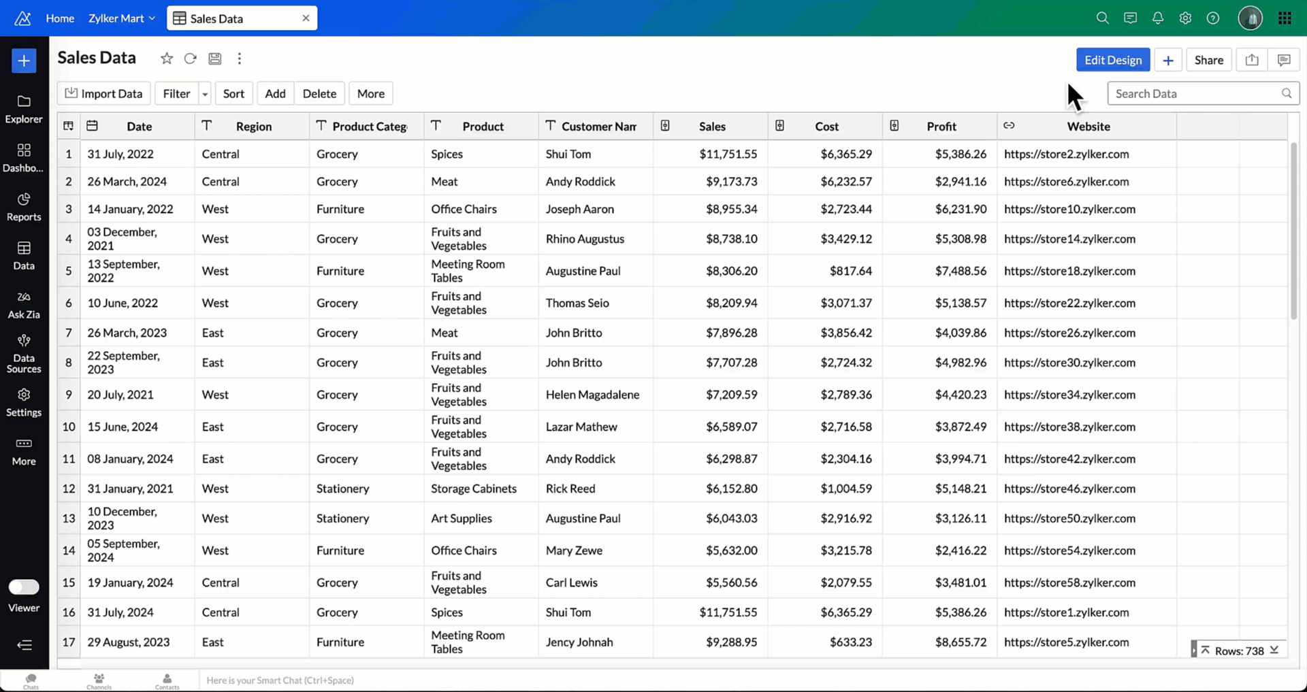The image size is (1307, 692).
Task: Open the store10.zylker.com link
Action: pos(1069,209)
